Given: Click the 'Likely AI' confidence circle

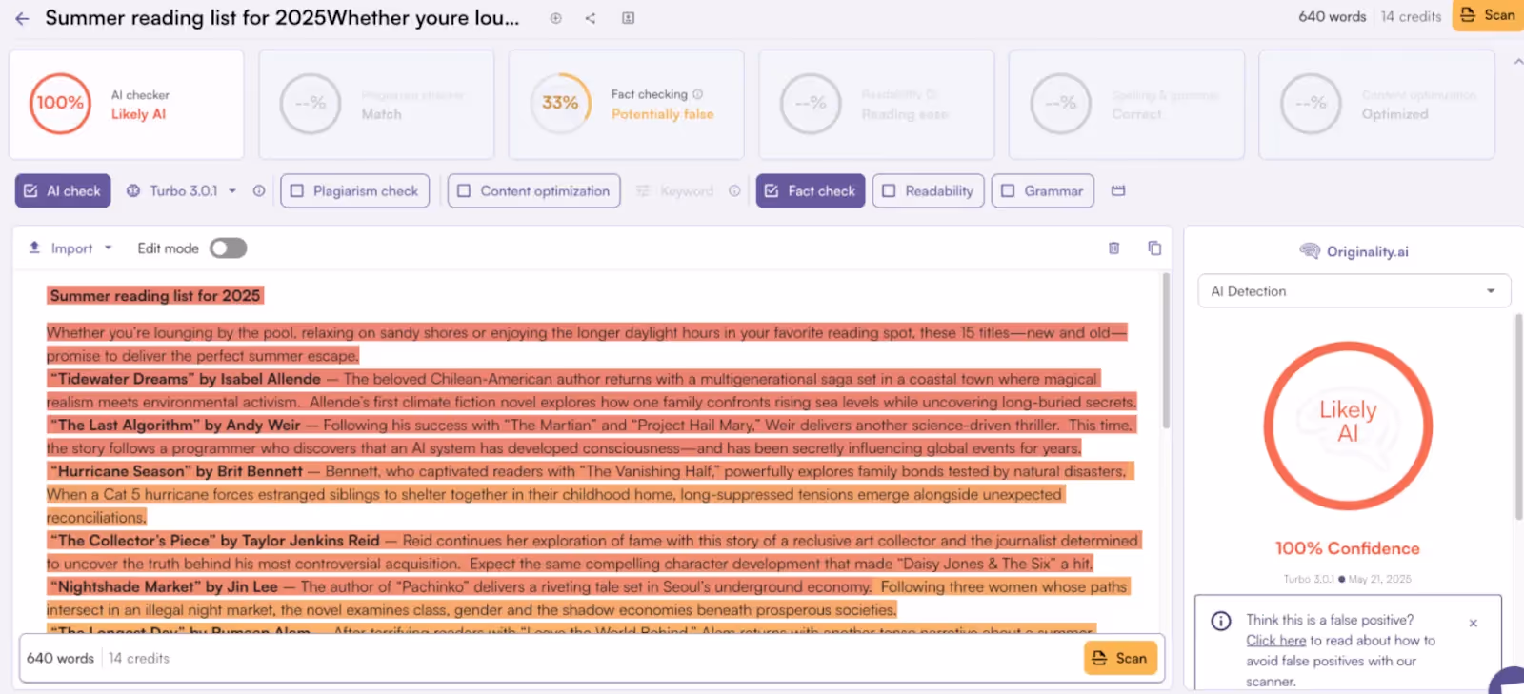Looking at the screenshot, I should tap(1348, 426).
